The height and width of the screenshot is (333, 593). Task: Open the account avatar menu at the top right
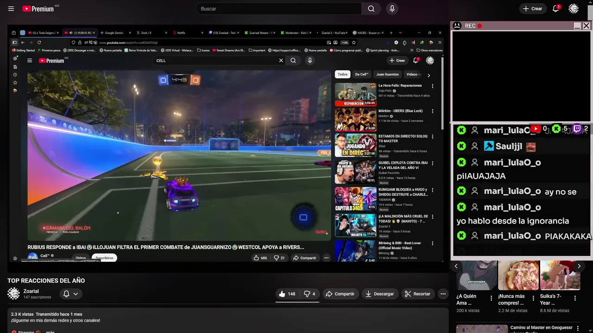point(574,9)
